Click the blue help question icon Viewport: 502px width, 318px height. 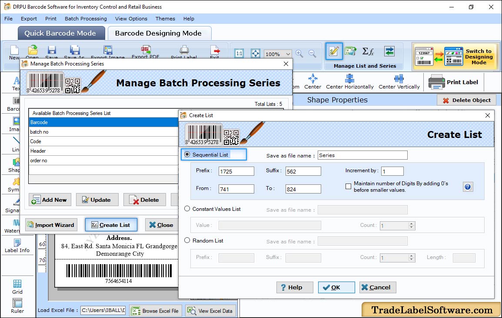[x=468, y=187]
